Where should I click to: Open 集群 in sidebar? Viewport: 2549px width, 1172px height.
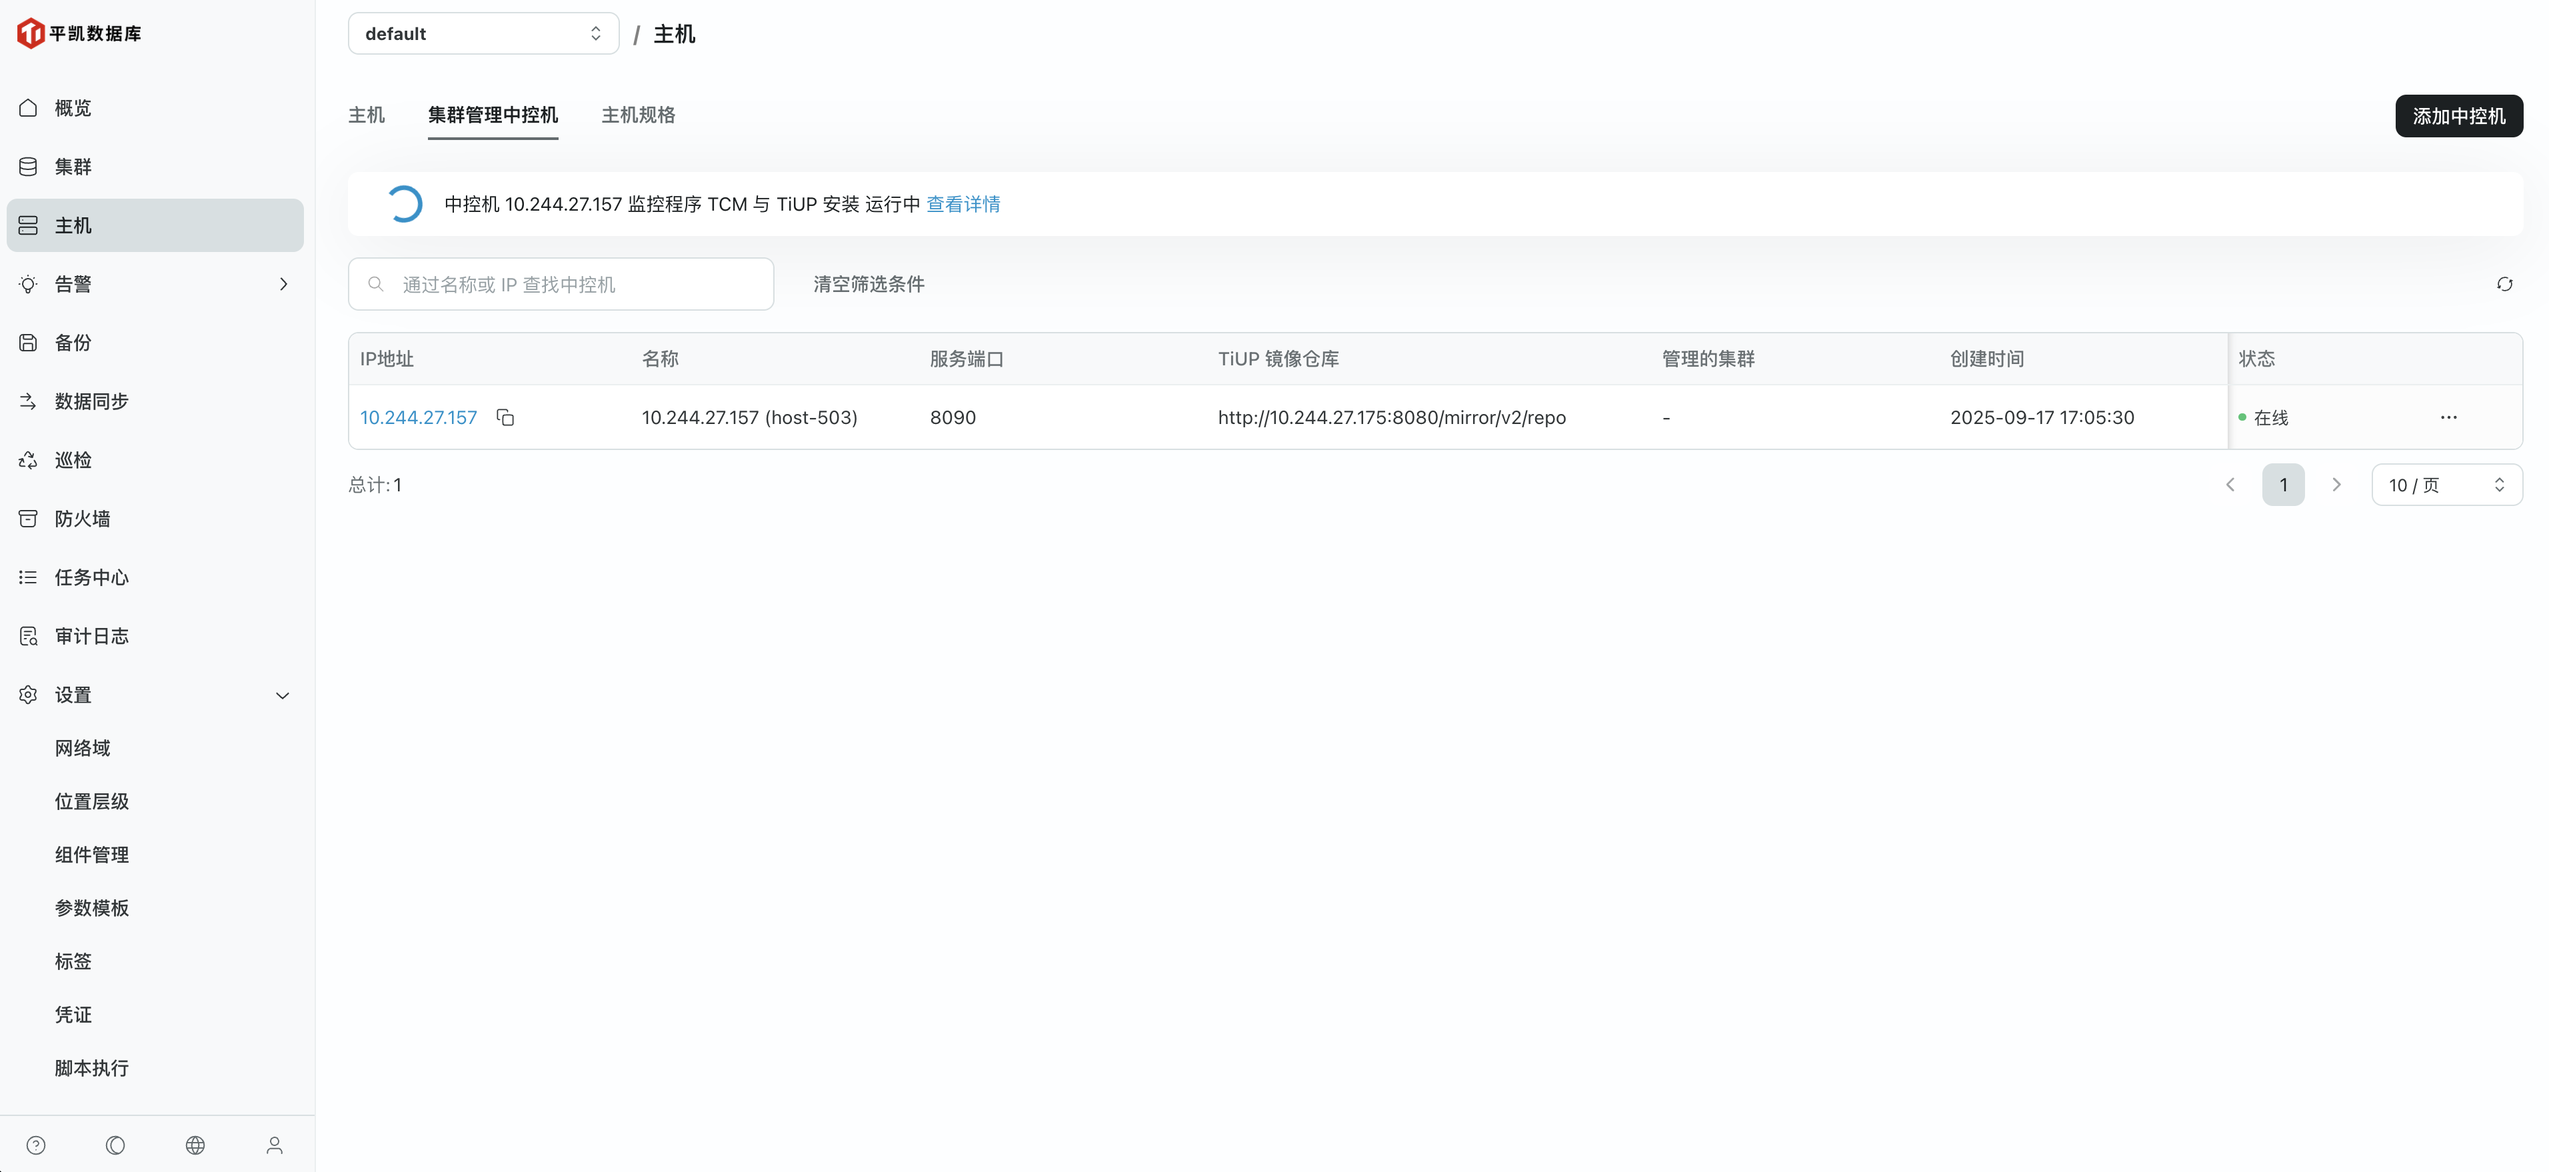click(x=73, y=166)
